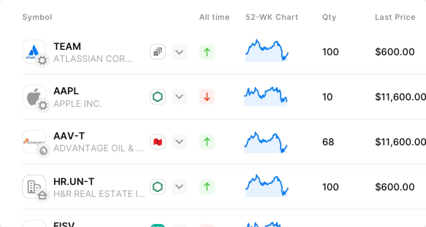Click the droplet badge on AAV-T's logo
Image resolution: width=426 pixels, height=227 pixels.
point(43,151)
